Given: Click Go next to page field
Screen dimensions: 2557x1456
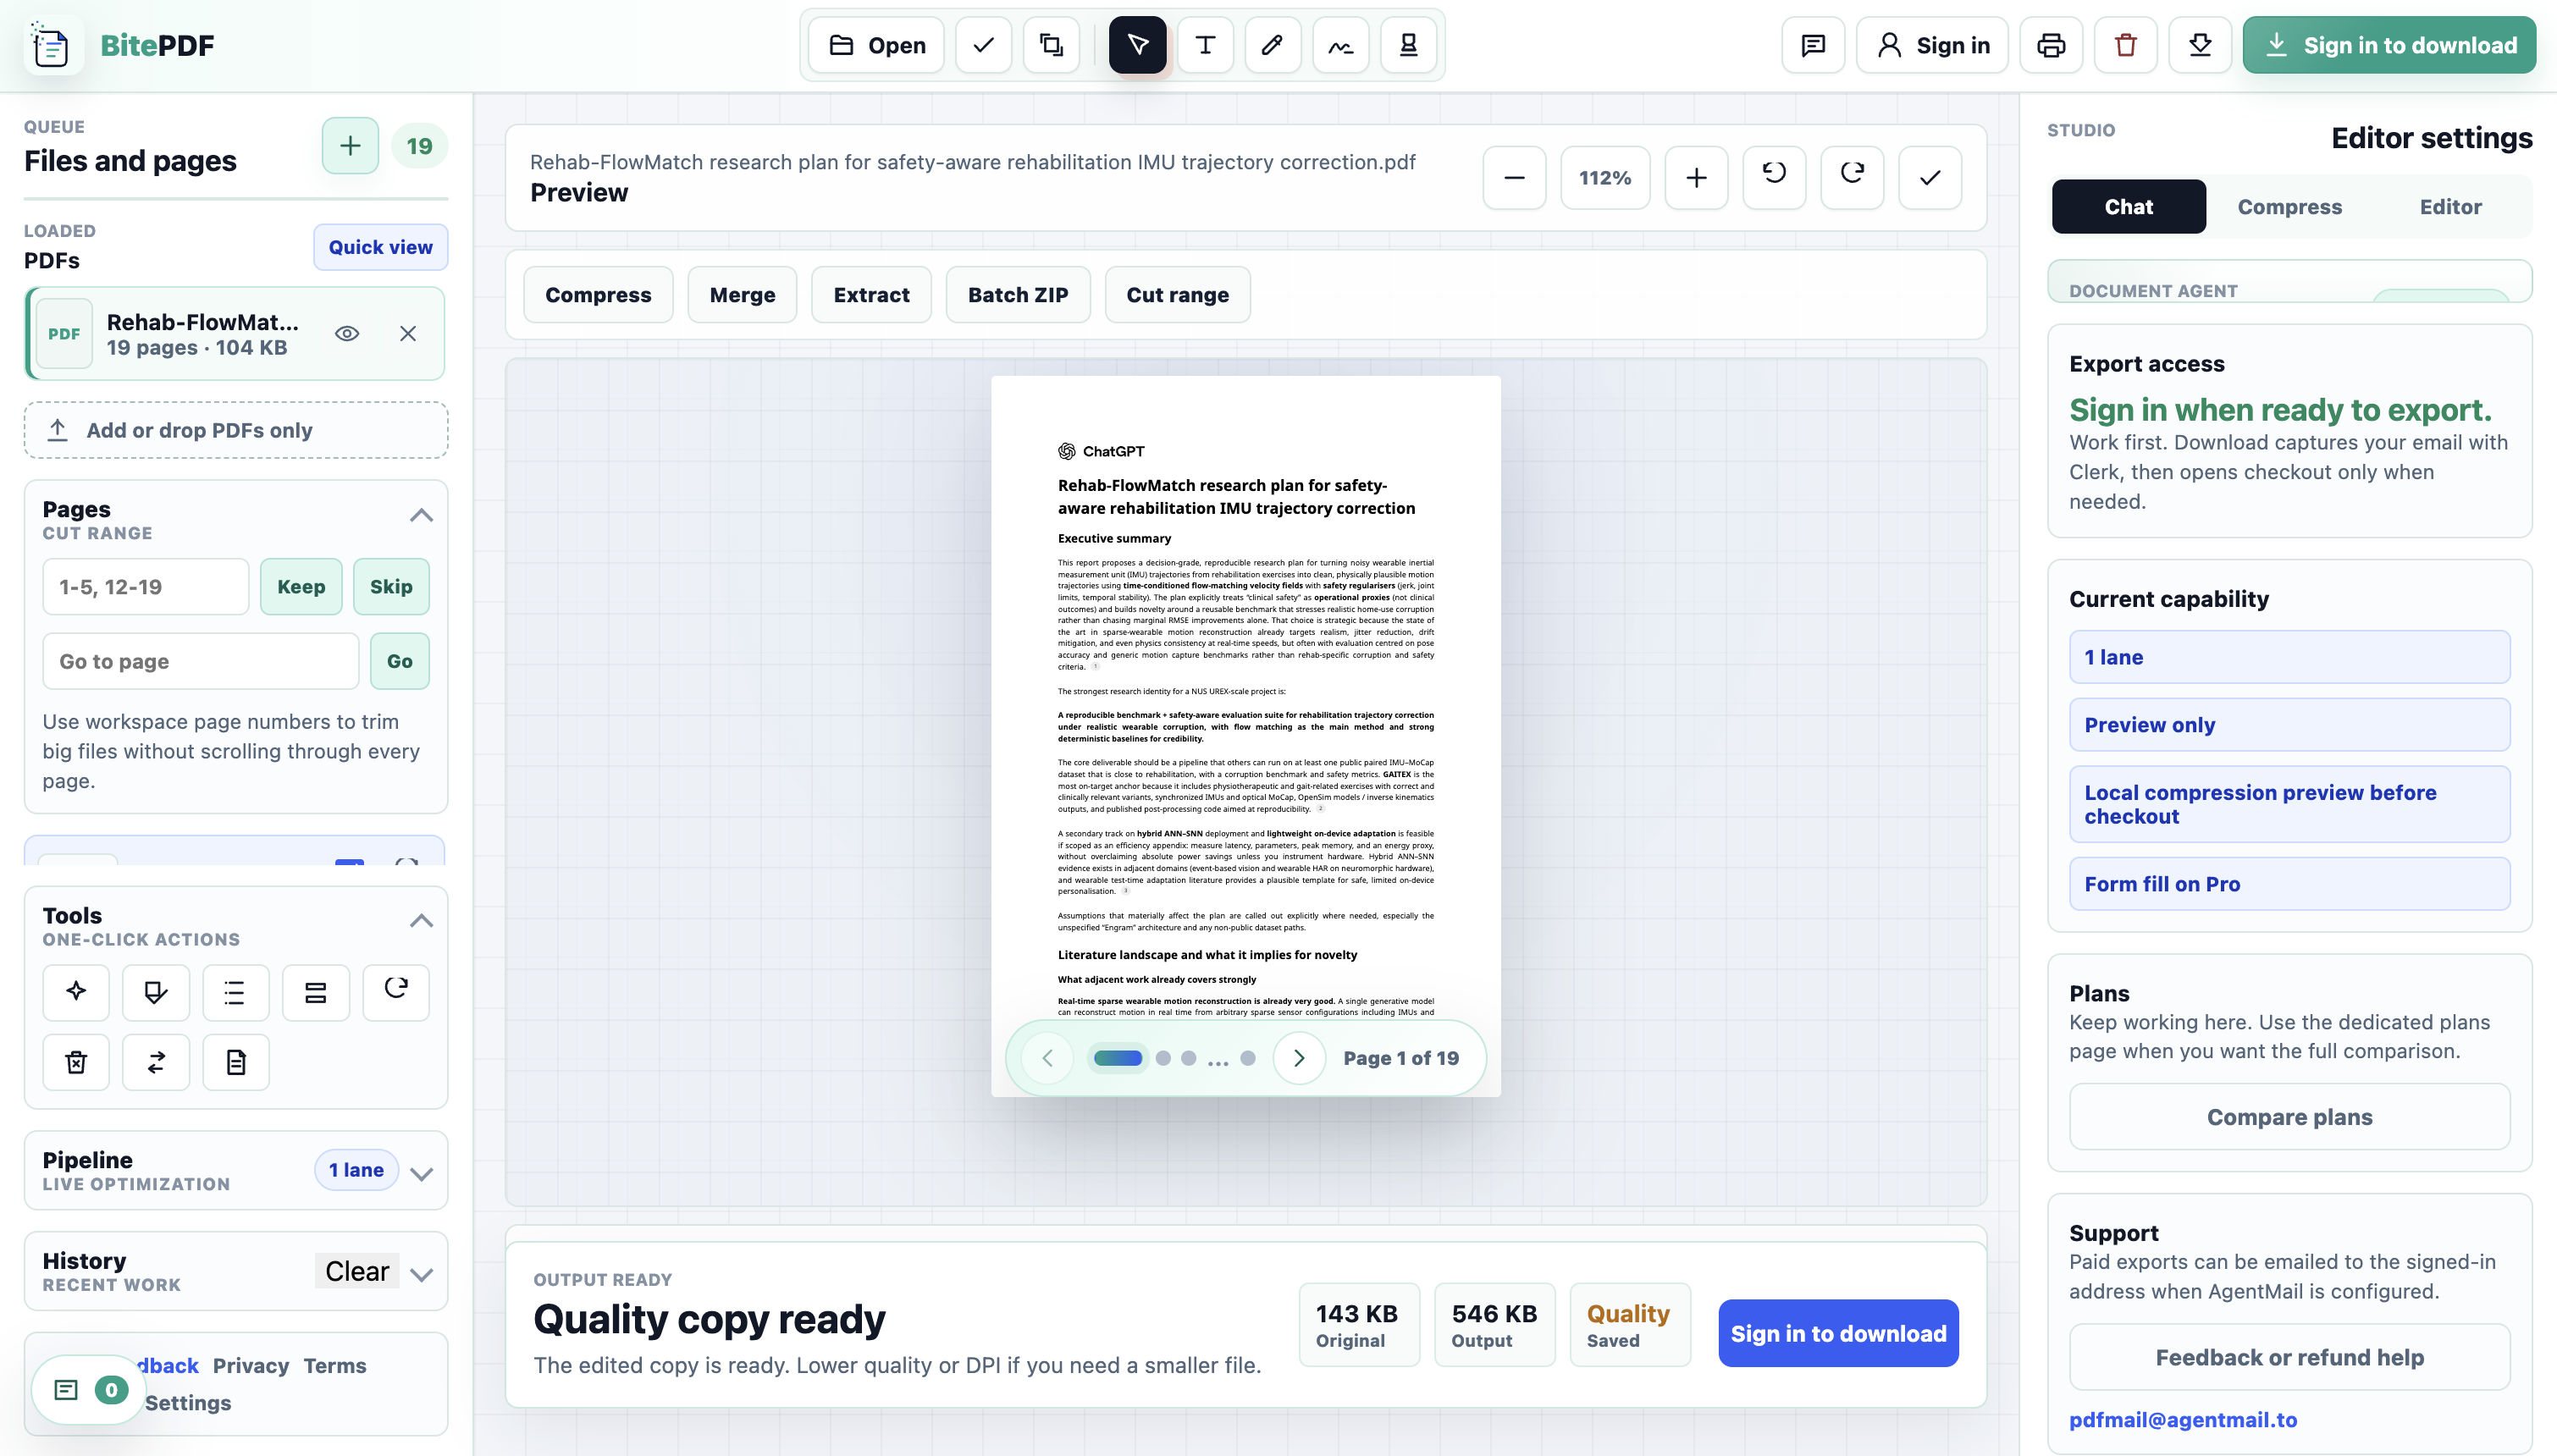Looking at the screenshot, I should [x=399, y=662].
